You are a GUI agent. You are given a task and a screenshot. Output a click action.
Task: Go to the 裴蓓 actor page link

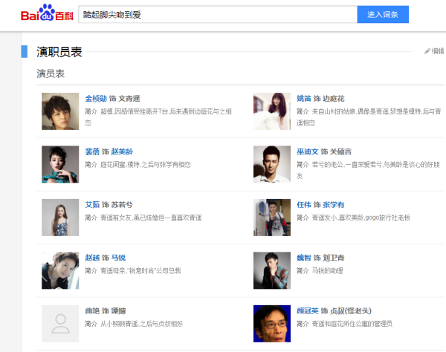(92, 151)
